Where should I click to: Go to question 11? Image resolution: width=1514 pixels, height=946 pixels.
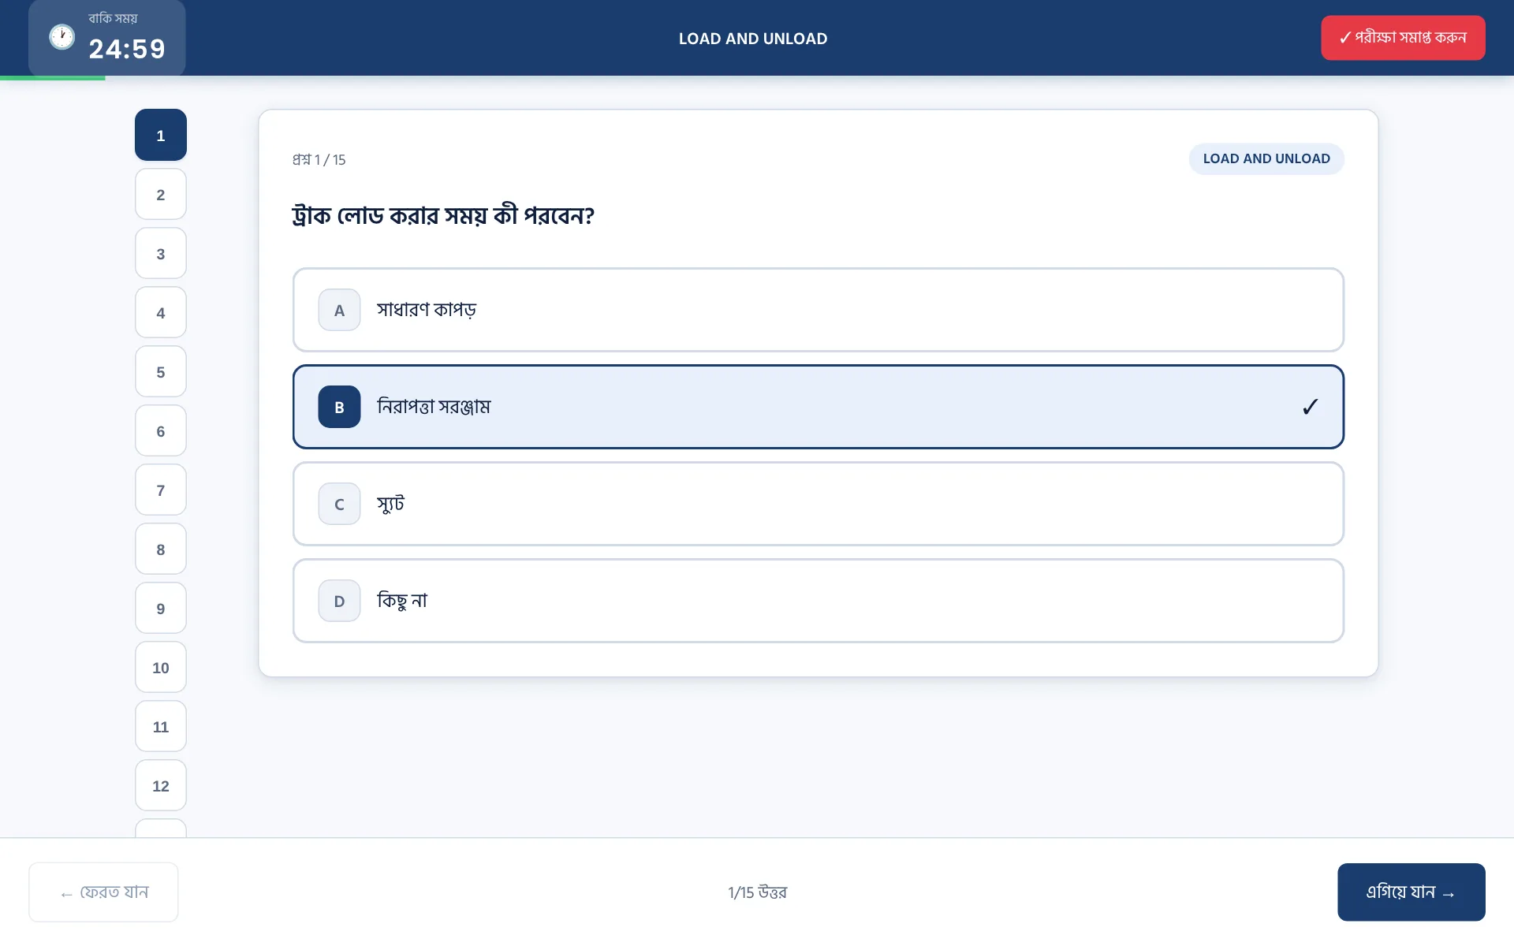click(x=161, y=726)
